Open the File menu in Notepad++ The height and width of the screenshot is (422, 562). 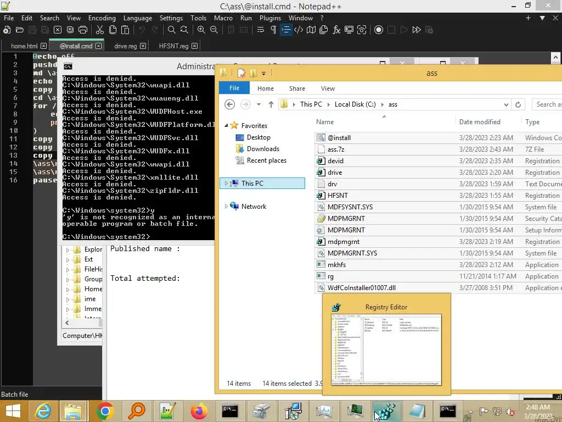pos(9,18)
